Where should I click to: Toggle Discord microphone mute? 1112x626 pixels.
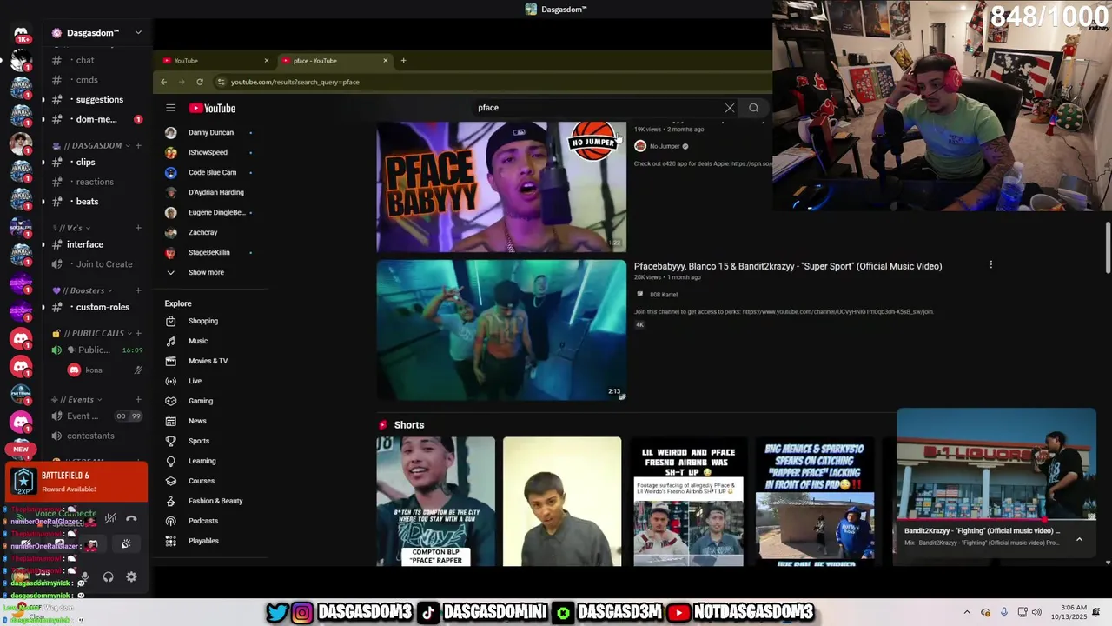84,576
